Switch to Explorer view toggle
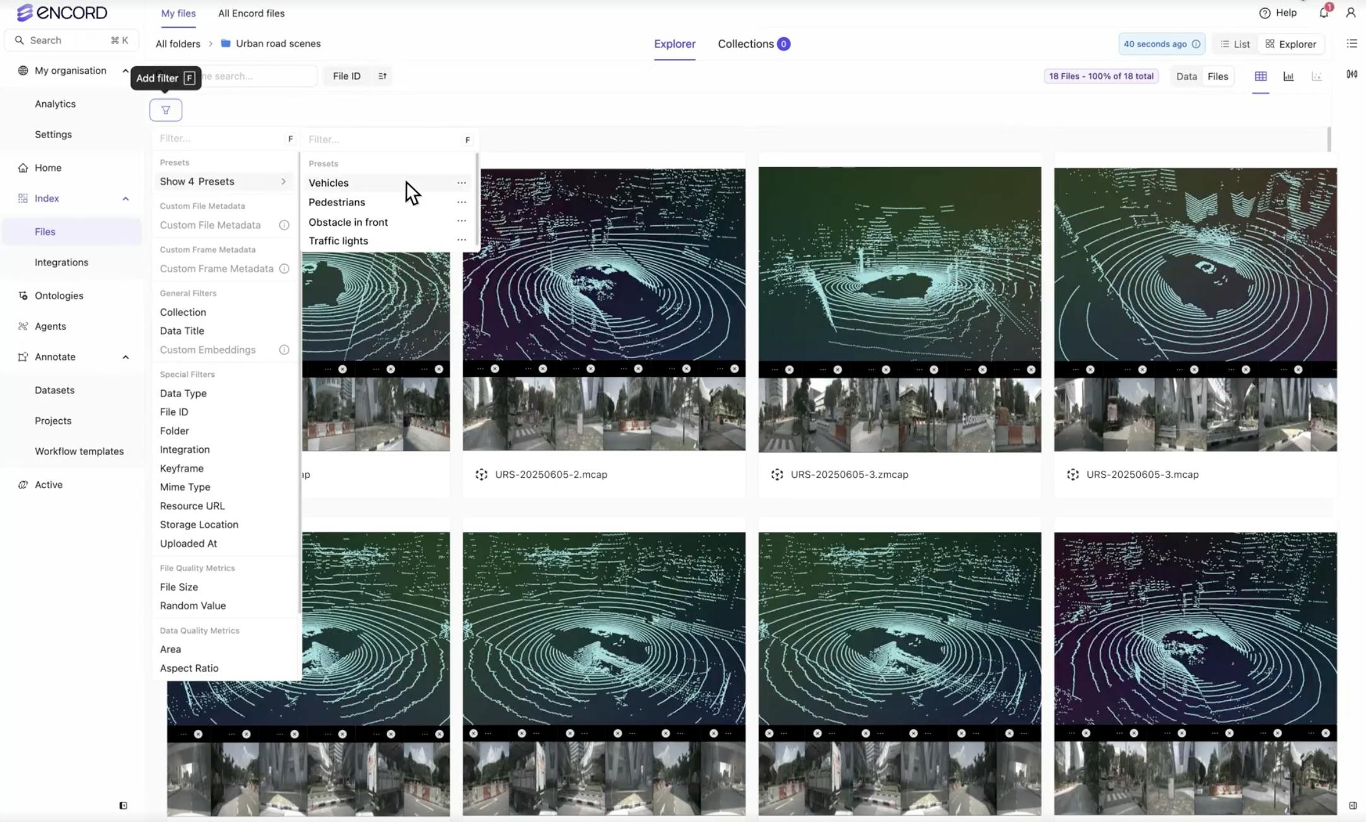 tap(1290, 44)
